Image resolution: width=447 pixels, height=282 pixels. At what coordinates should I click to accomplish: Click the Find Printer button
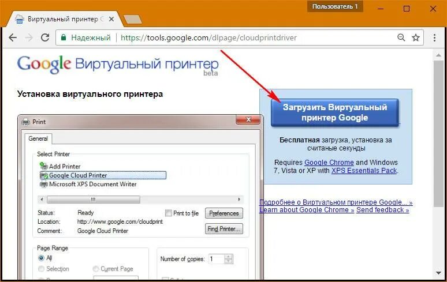click(223, 228)
